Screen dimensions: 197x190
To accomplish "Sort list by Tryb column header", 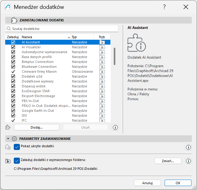I will pyautogui.click(x=102, y=37).
